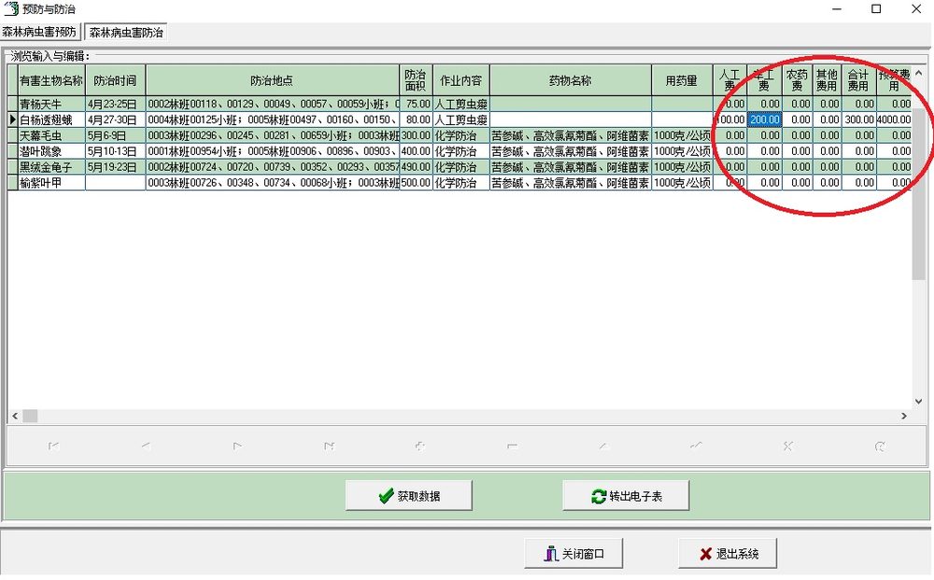934x580 pixels.
Task: Select the 青杨天牛 cell
Action: click(51, 105)
